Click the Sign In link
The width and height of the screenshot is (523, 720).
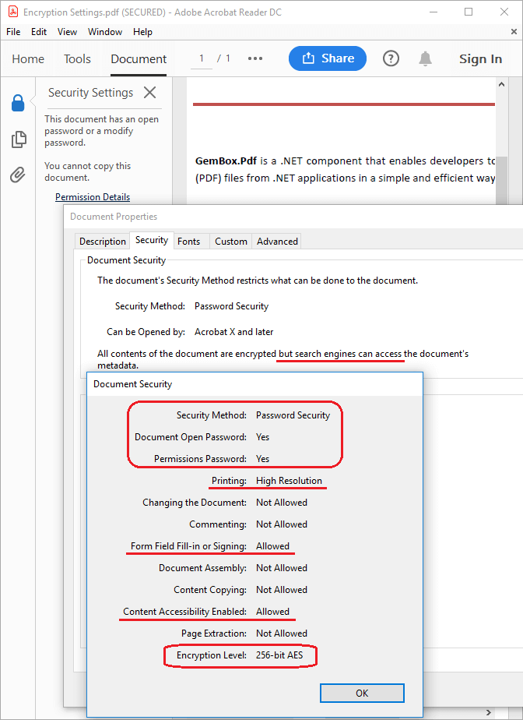click(x=480, y=59)
